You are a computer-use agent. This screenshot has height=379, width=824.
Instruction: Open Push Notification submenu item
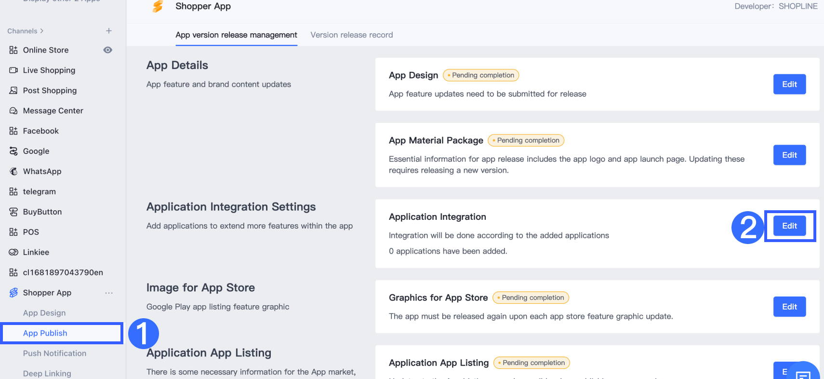[x=55, y=353]
